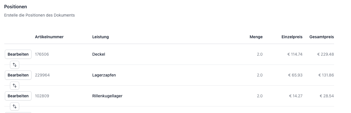The image size is (351, 113).
Task: Edit the Lagerzapfen position with Bearbeiten
Action: (18, 75)
